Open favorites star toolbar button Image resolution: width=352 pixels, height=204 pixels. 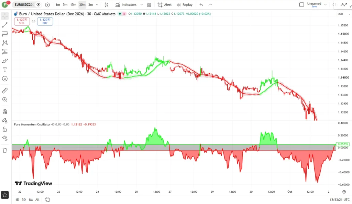pos(5,195)
